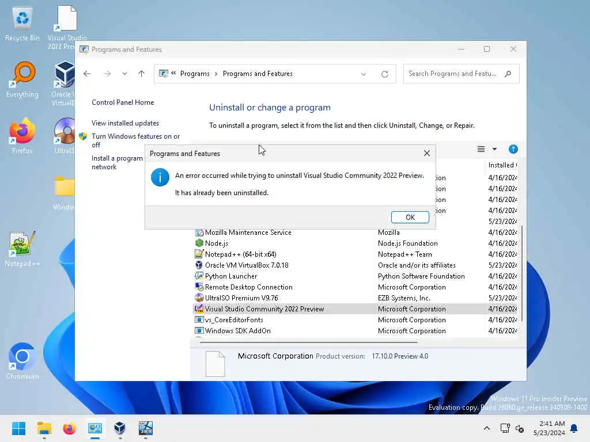Select Python Launcher entry

pyautogui.click(x=355, y=276)
